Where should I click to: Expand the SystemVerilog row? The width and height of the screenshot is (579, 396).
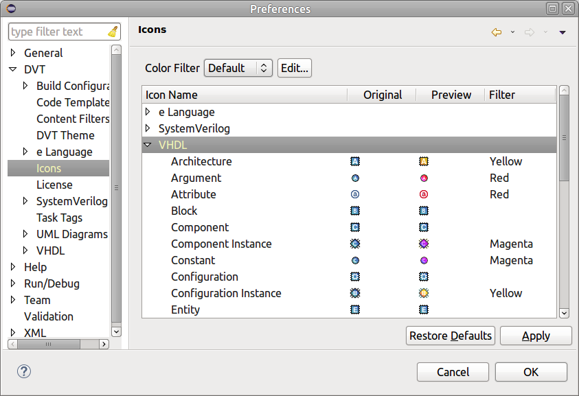click(148, 128)
